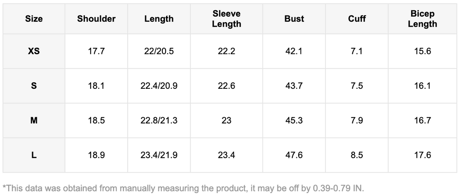Click the Shoulder column header
The image size is (462, 196).
(96, 19)
